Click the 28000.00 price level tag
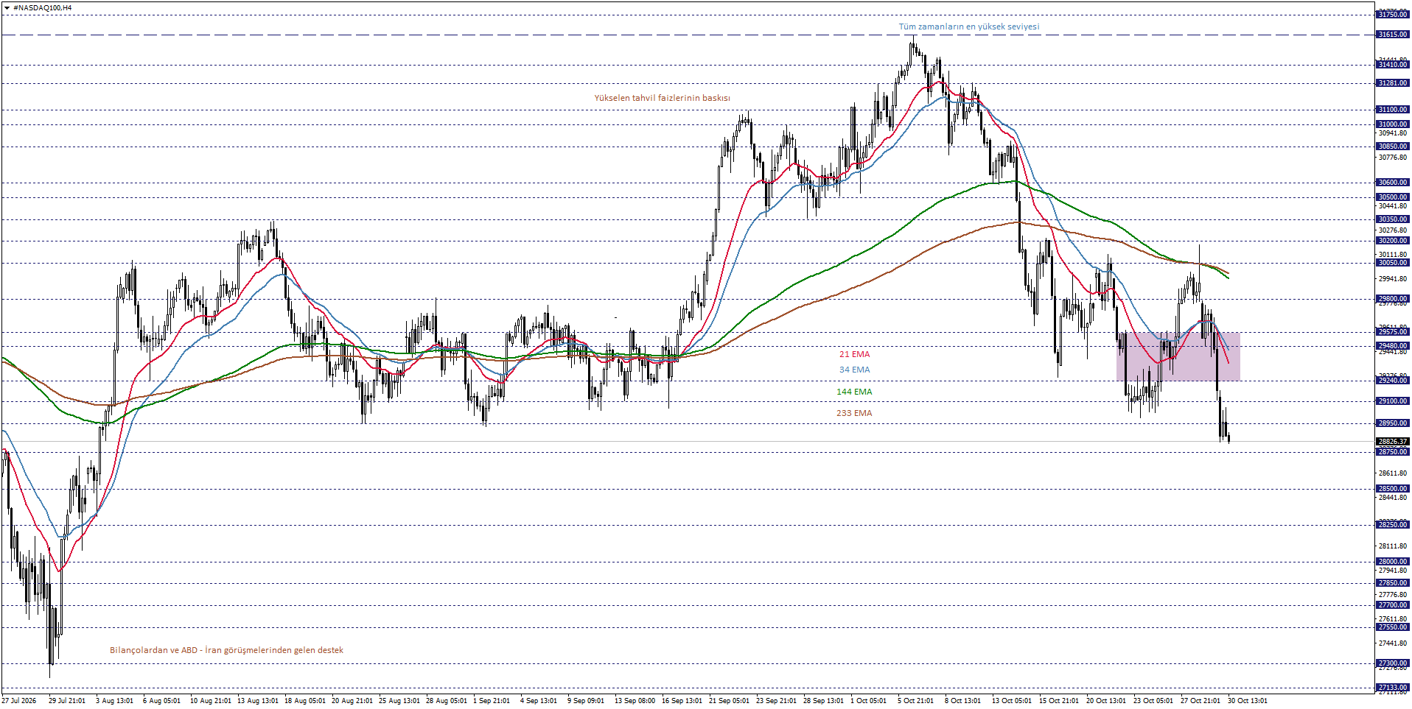This screenshot has width=1412, height=709. pyautogui.click(x=1392, y=562)
